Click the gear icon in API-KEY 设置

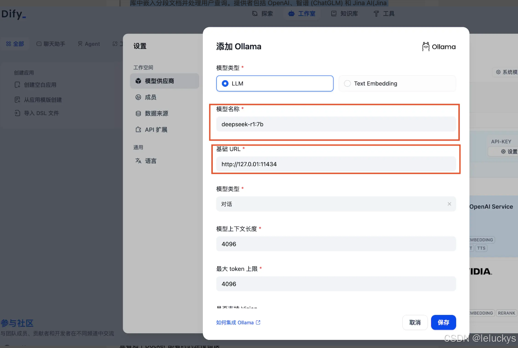click(x=503, y=151)
